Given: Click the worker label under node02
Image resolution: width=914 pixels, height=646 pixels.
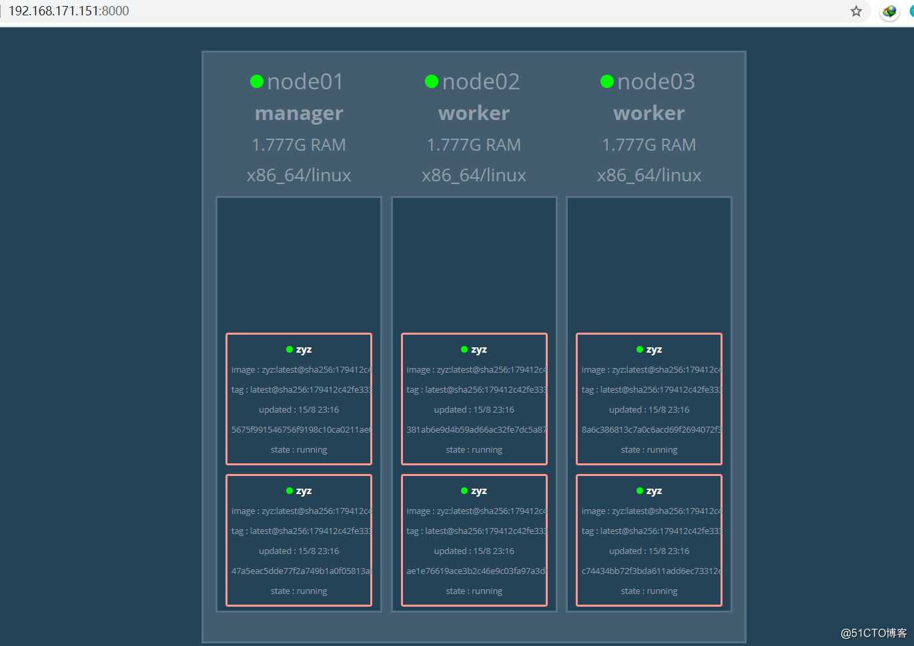Looking at the screenshot, I should [x=474, y=113].
